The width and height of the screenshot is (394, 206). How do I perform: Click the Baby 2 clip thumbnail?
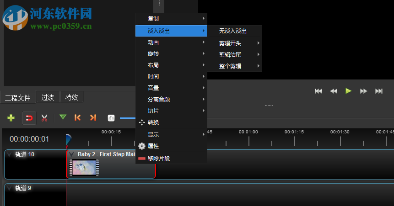(x=84, y=168)
